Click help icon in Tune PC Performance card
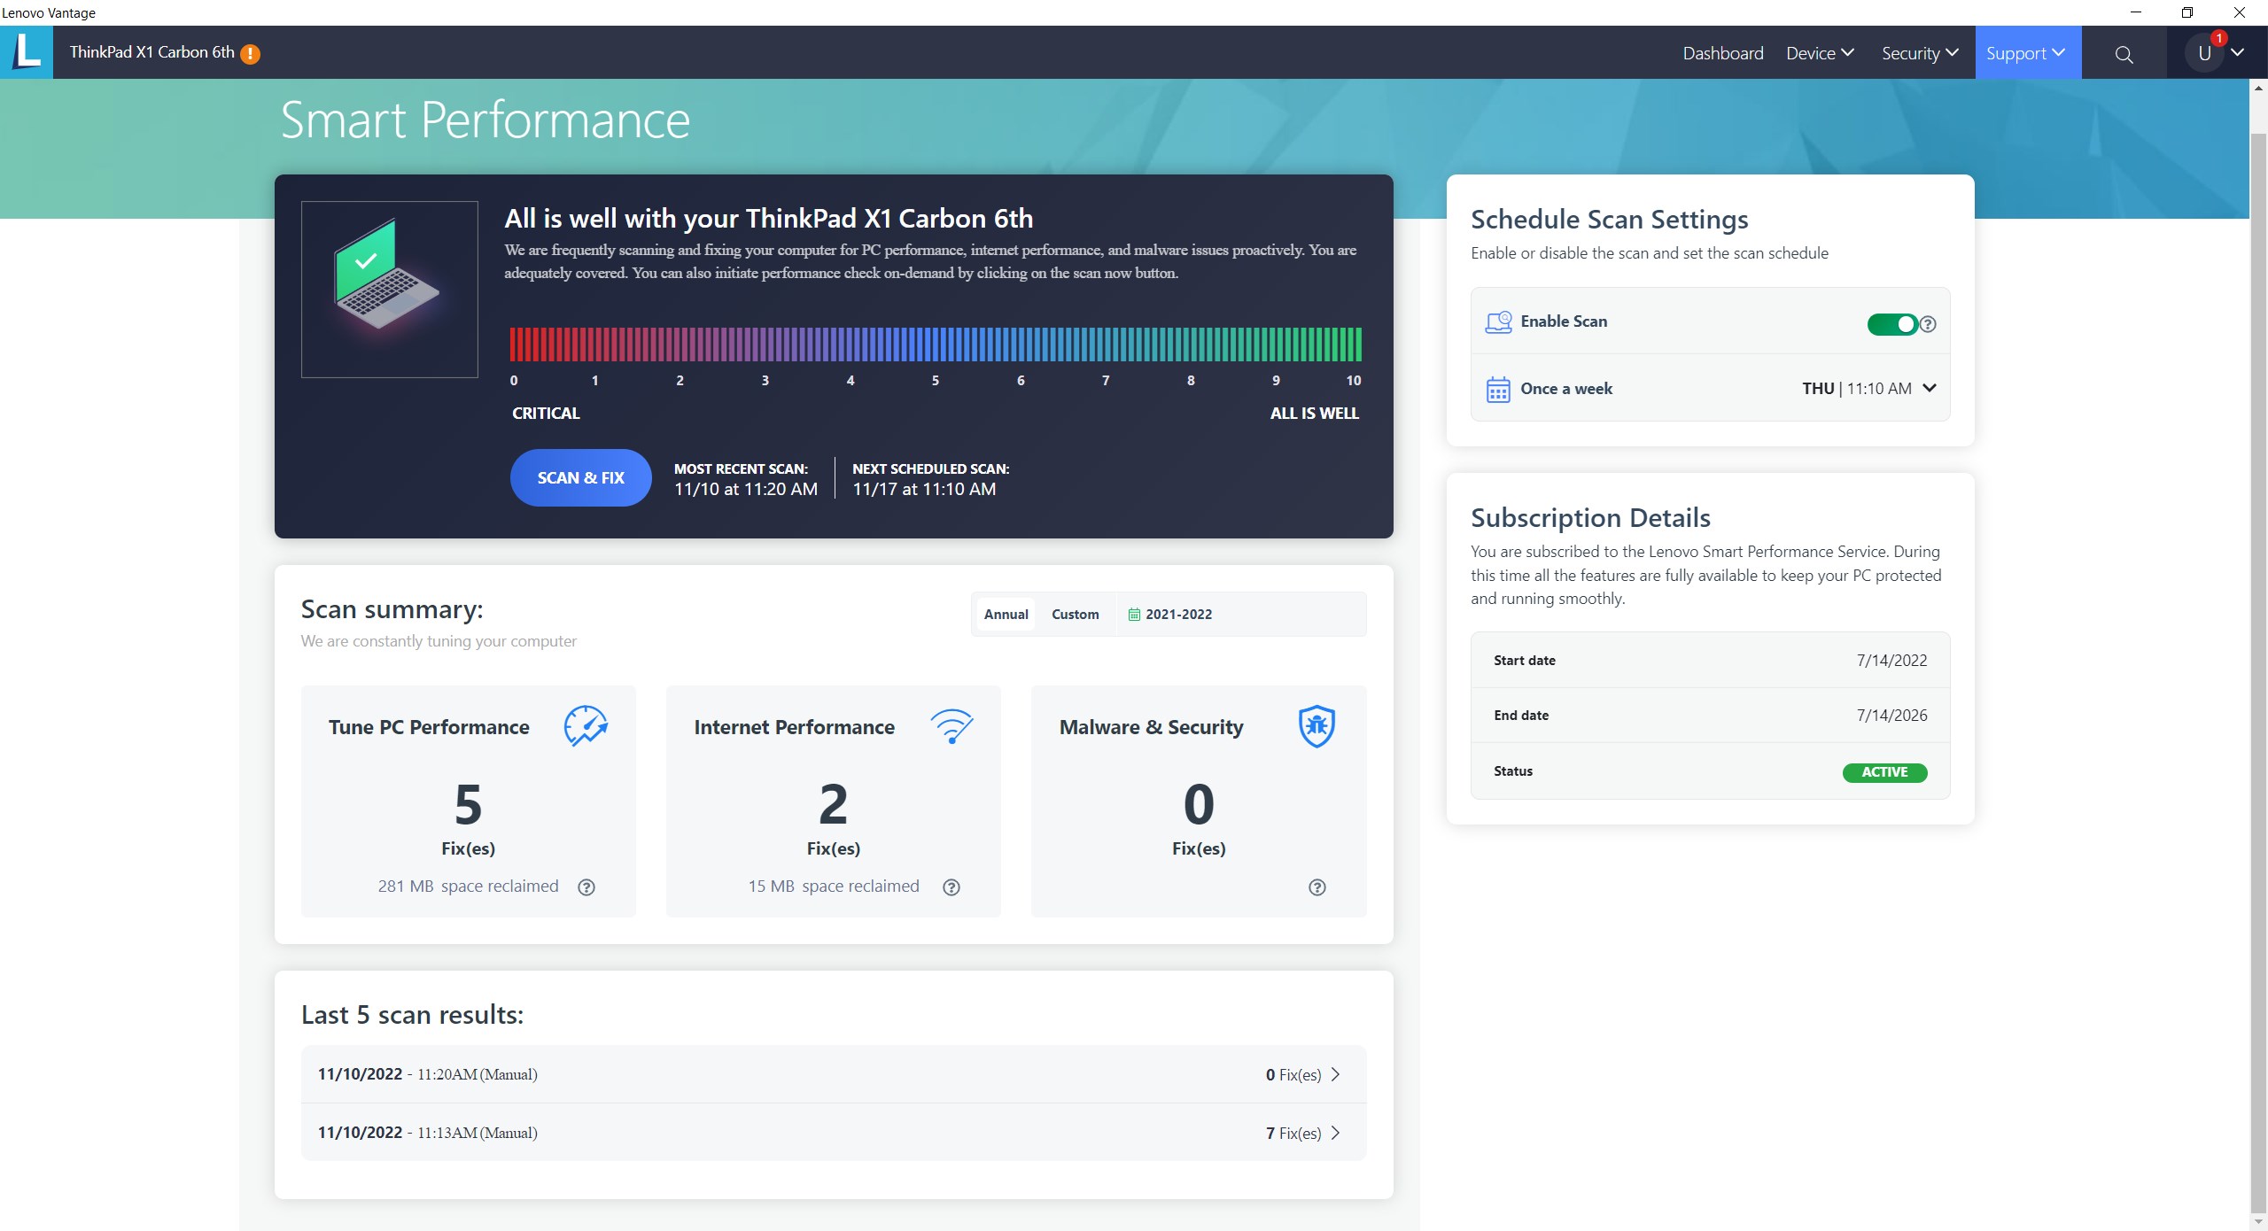Screen dimensions: 2268x1231 point(586,887)
